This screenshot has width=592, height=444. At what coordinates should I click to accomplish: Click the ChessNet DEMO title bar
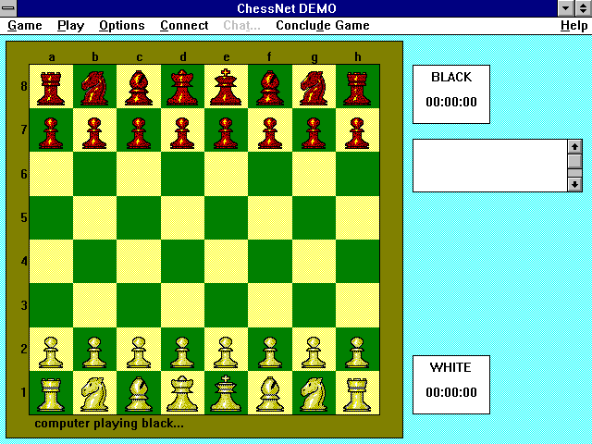click(x=287, y=8)
